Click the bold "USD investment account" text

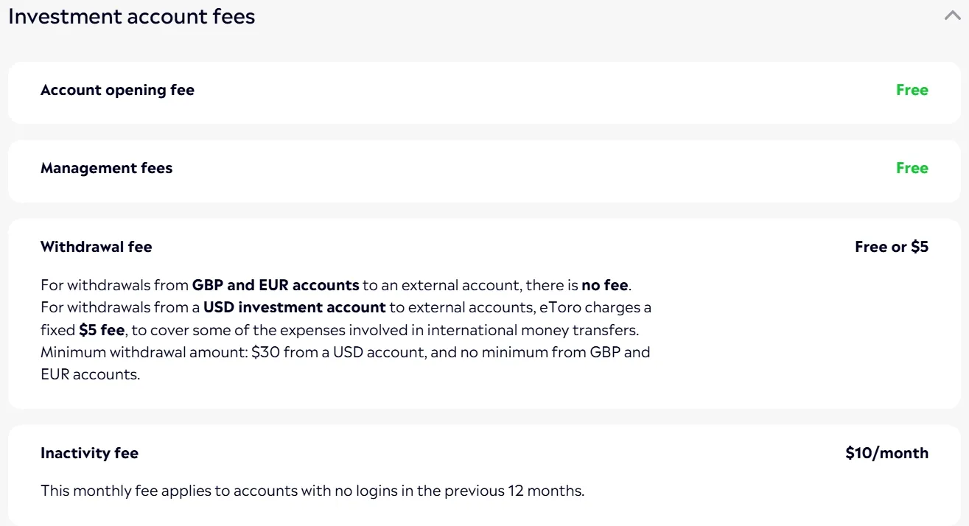tap(295, 306)
